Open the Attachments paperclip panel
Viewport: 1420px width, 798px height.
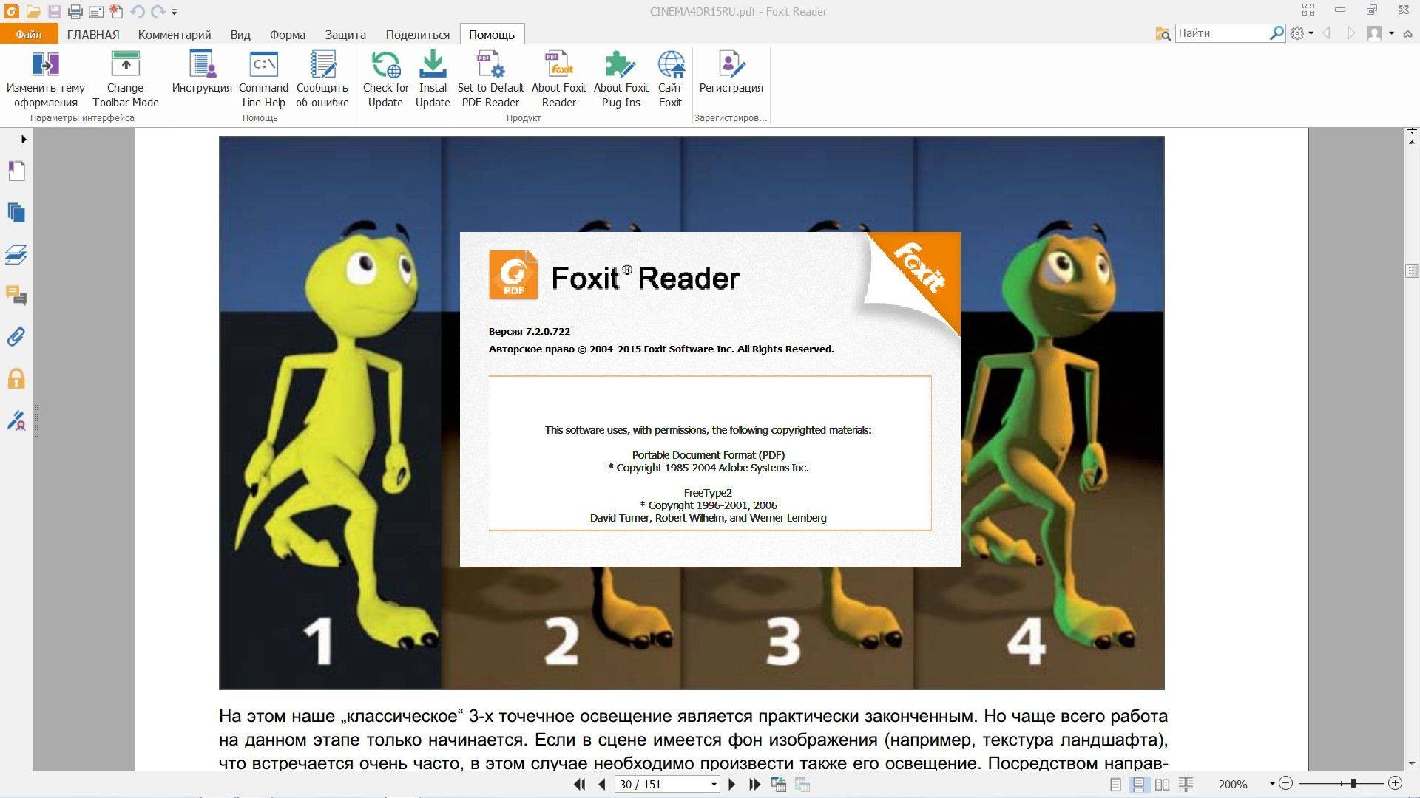(x=16, y=338)
